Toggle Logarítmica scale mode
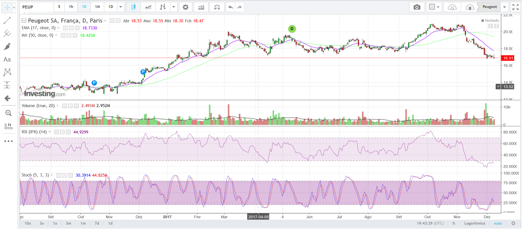The height and width of the screenshot is (229, 522). (x=474, y=223)
